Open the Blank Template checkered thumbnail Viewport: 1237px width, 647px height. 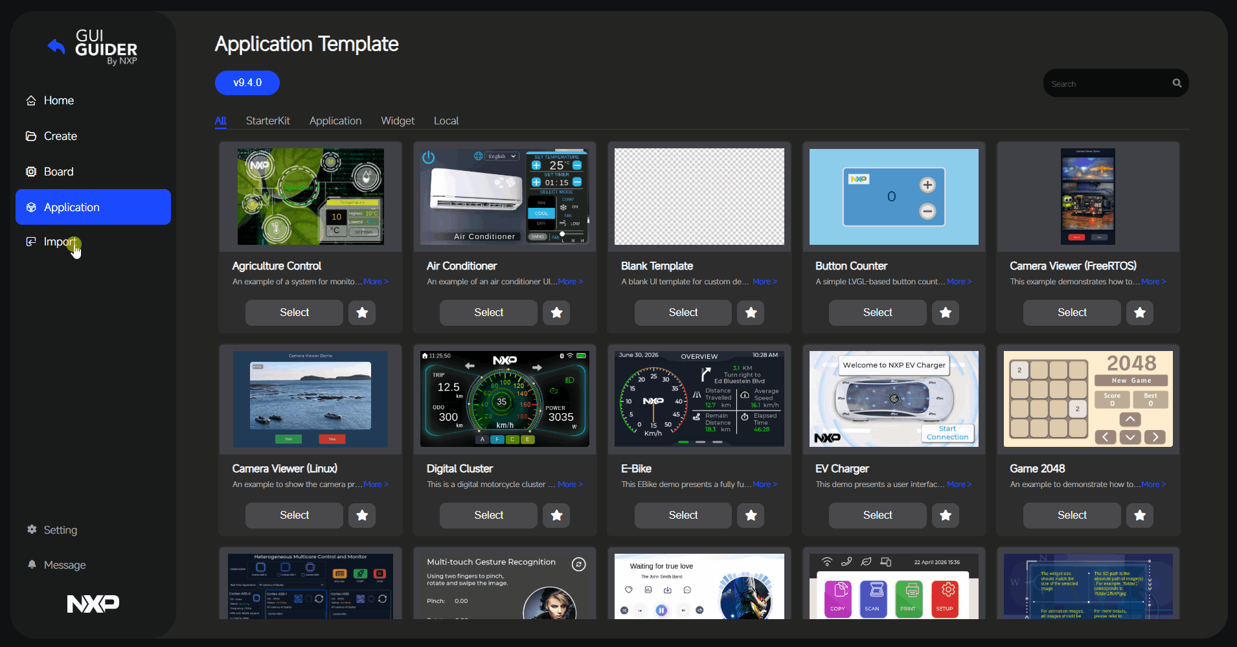tap(699, 197)
